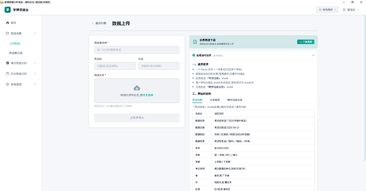Collapse the 表格填写说明 panel chevron
This screenshot has width=366, height=191.
(x=313, y=56)
